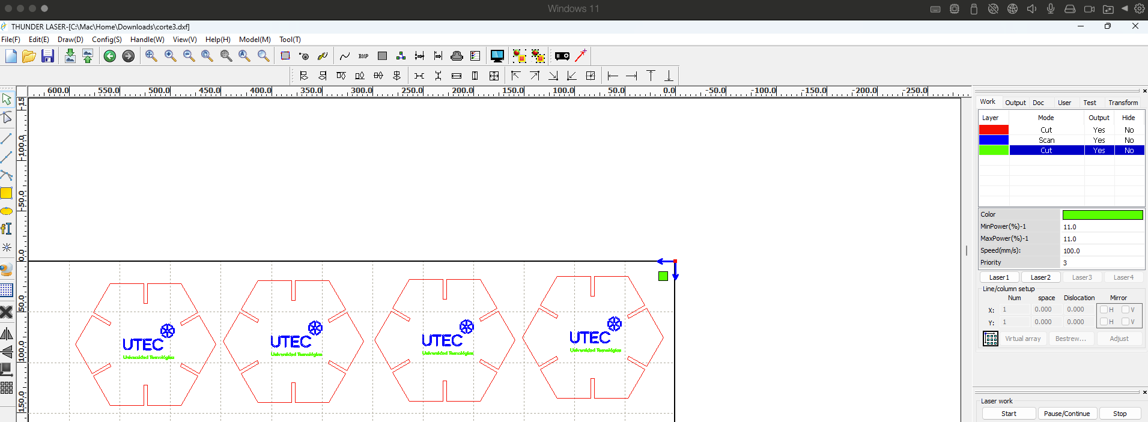The height and width of the screenshot is (422, 1148).
Task: Select the blue Scan layer swatch
Action: (x=994, y=140)
